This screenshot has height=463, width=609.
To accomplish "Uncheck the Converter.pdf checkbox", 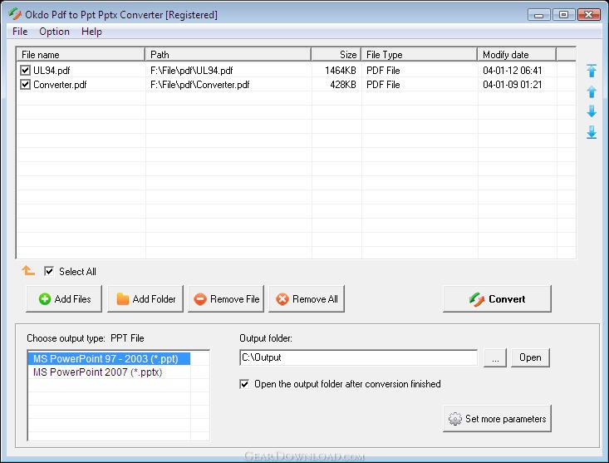I will click(x=26, y=85).
